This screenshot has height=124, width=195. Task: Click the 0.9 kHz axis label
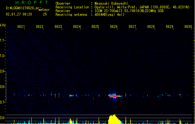2,71
